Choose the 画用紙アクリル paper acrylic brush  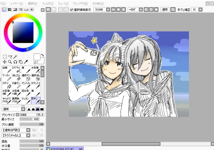[x=16, y=100]
